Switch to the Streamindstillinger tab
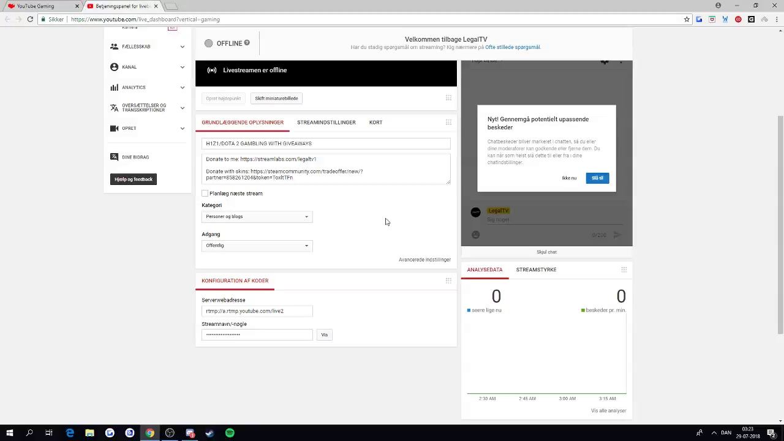The image size is (784, 441). [326, 123]
